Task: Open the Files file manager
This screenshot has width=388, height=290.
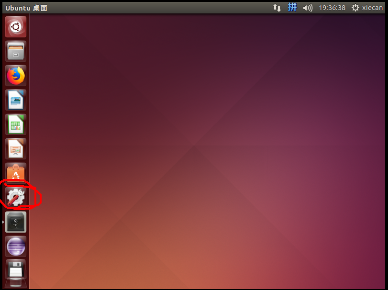Action: (16, 51)
